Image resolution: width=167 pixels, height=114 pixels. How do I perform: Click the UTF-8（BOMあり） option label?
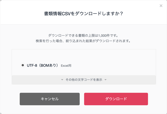tap(42, 65)
